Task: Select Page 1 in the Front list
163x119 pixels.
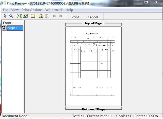Action: pos(15,28)
